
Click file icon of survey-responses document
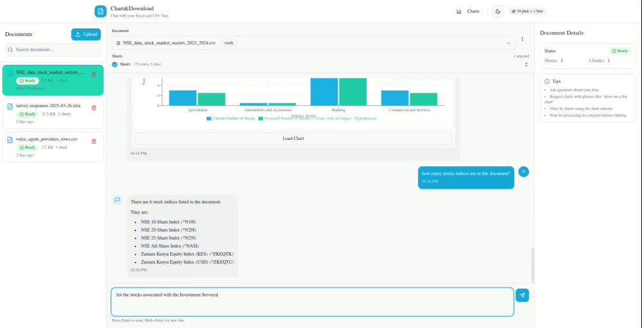click(x=10, y=107)
